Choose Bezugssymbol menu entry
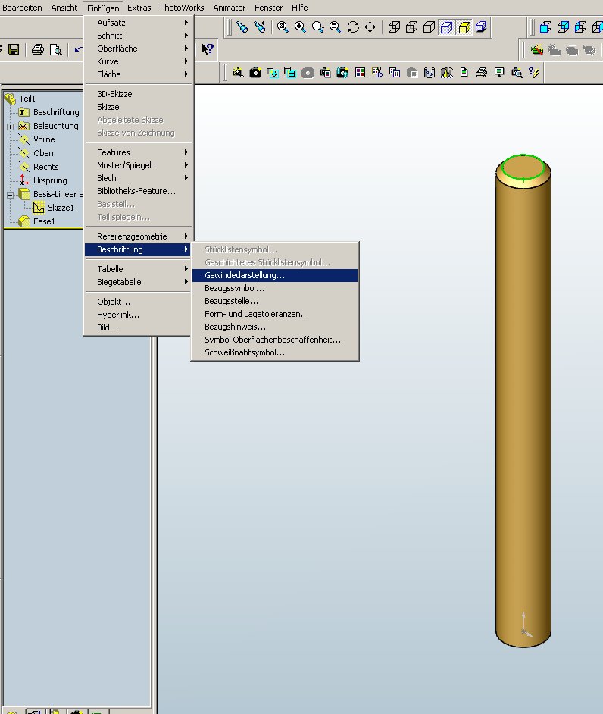Image resolution: width=603 pixels, height=714 pixels. point(275,288)
